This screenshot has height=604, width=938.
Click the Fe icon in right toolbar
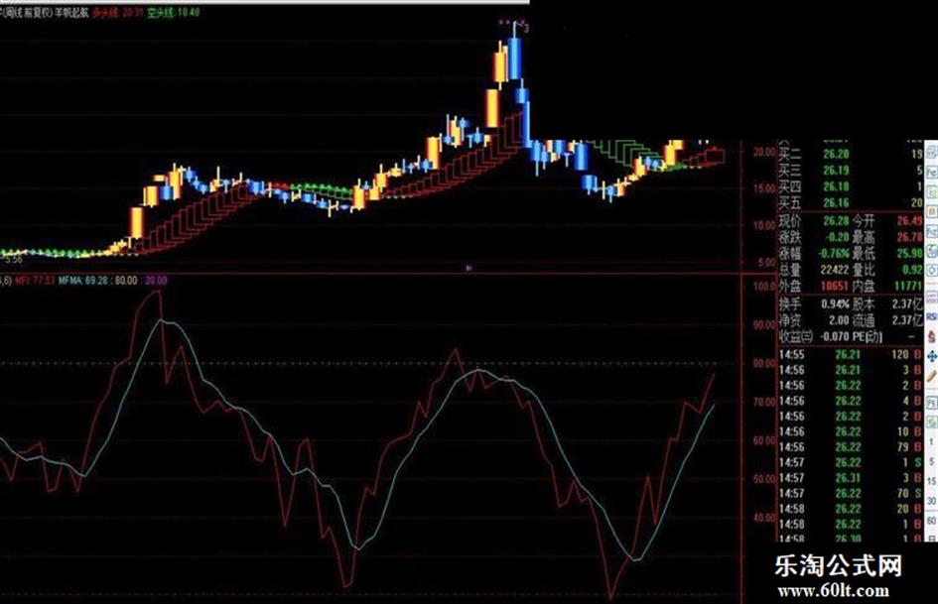tap(931, 172)
